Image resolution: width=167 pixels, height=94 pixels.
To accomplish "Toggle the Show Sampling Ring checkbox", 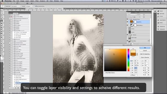I will tap(36, 6).
